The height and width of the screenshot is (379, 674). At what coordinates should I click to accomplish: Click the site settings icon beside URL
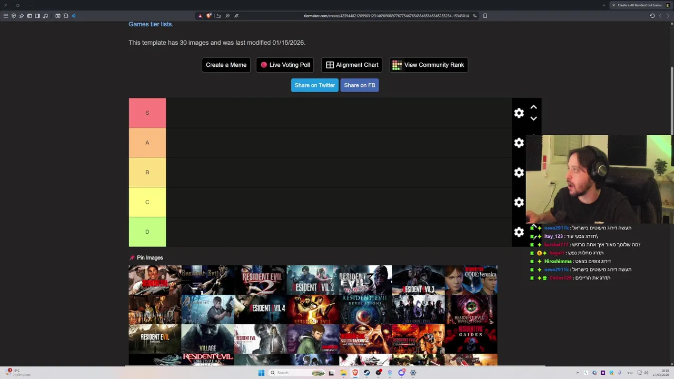475,16
